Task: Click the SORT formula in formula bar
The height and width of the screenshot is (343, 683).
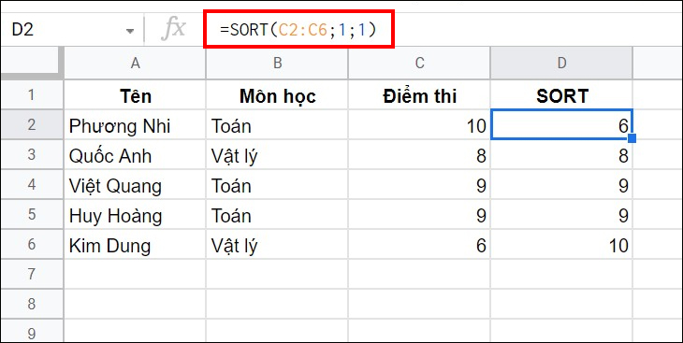Action: [x=298, y=29]
